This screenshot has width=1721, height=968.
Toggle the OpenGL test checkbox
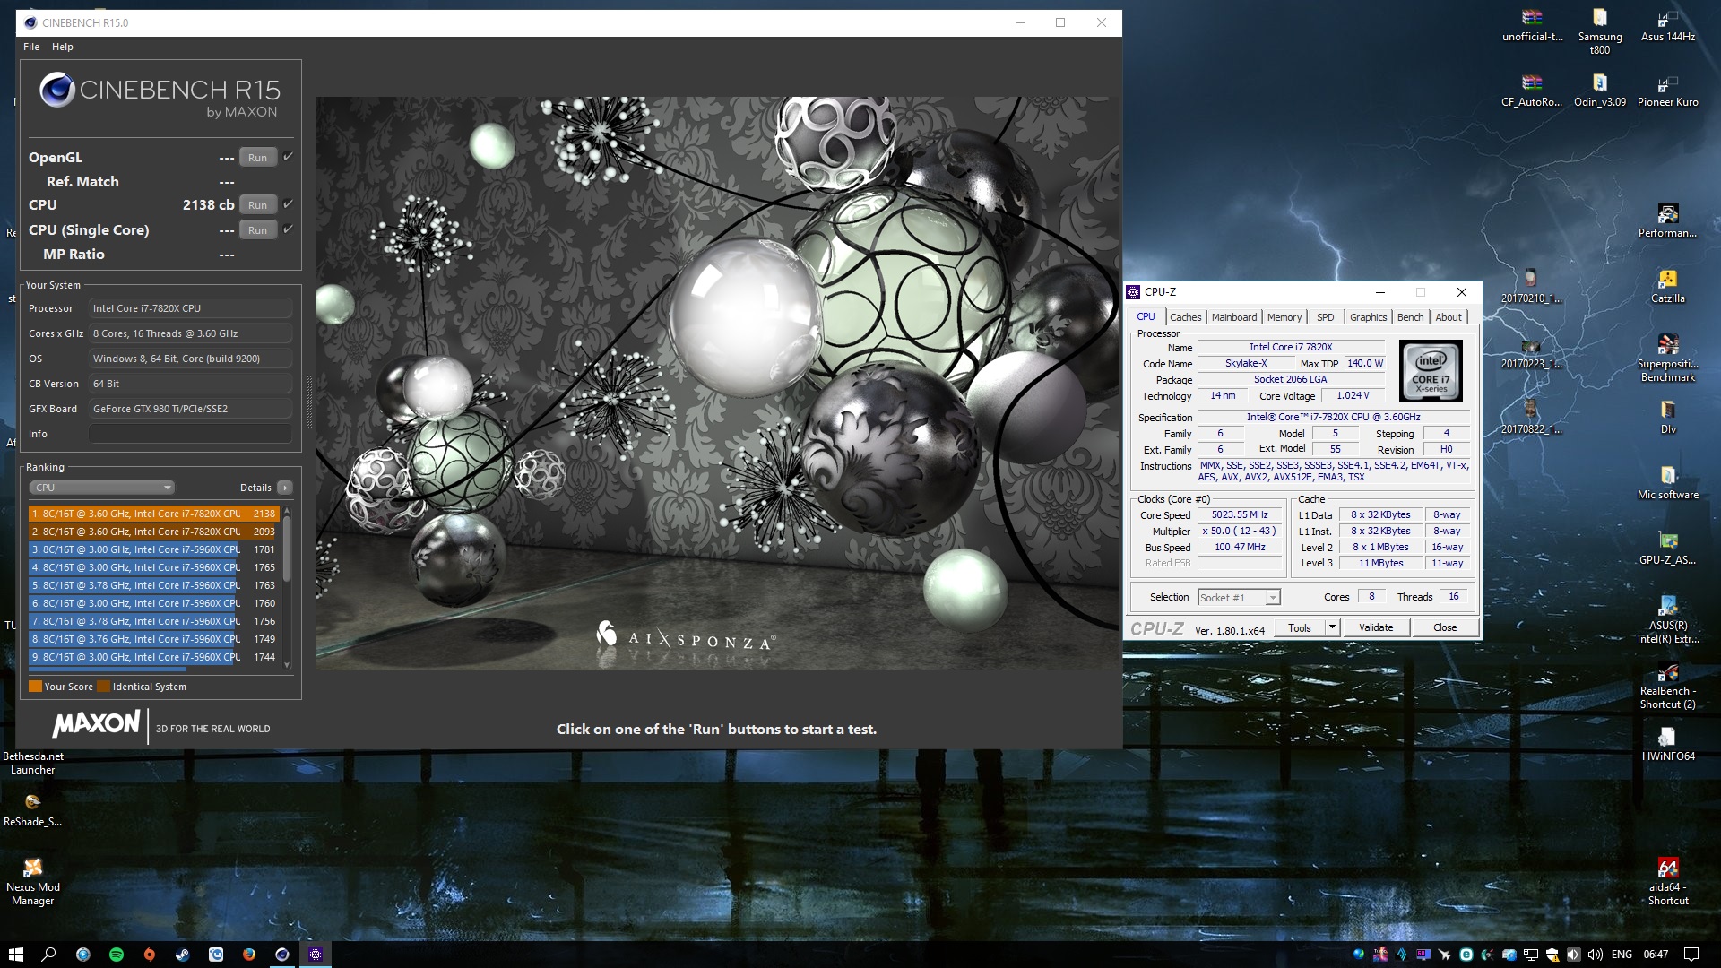click(289, 157)
